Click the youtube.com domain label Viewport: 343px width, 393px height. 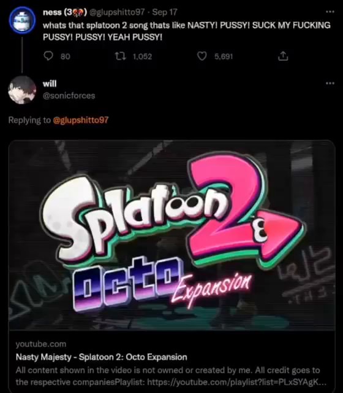coord(41,344)
